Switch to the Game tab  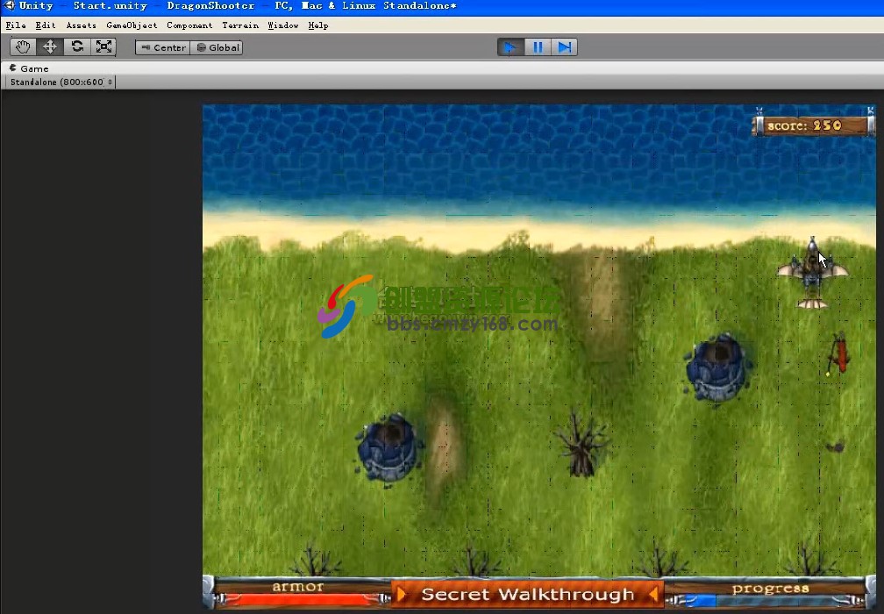(29, 68)
